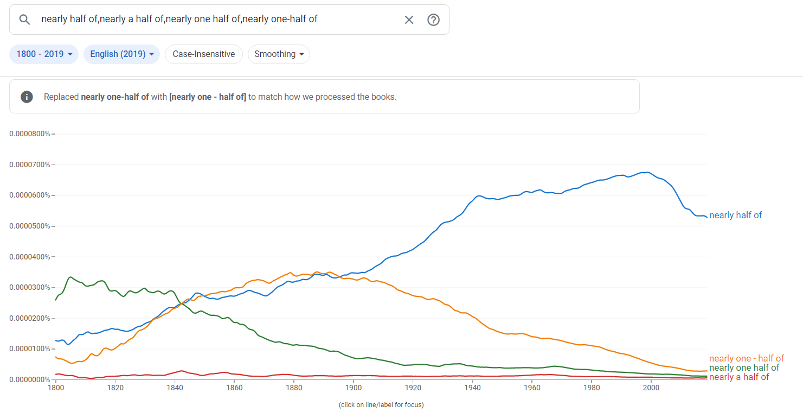This screenshot has height=412, width=803.
Task: Open the 1800 - 2019 year range dropdown
Action: [43, 54]
